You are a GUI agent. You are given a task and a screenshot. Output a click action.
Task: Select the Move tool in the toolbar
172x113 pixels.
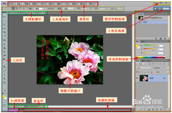pos(5,17)
